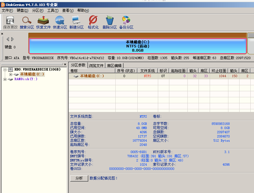Click the sector size 512 Bytes
Screen dimensions: 254x193
pyautogui.click(x=221, y=140)
